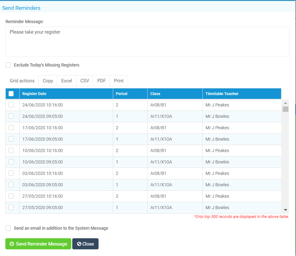Click the table scrollbar up arrow

tap(286, 103)
